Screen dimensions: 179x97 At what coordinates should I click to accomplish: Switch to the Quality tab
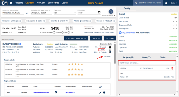(x=127, y=8)
